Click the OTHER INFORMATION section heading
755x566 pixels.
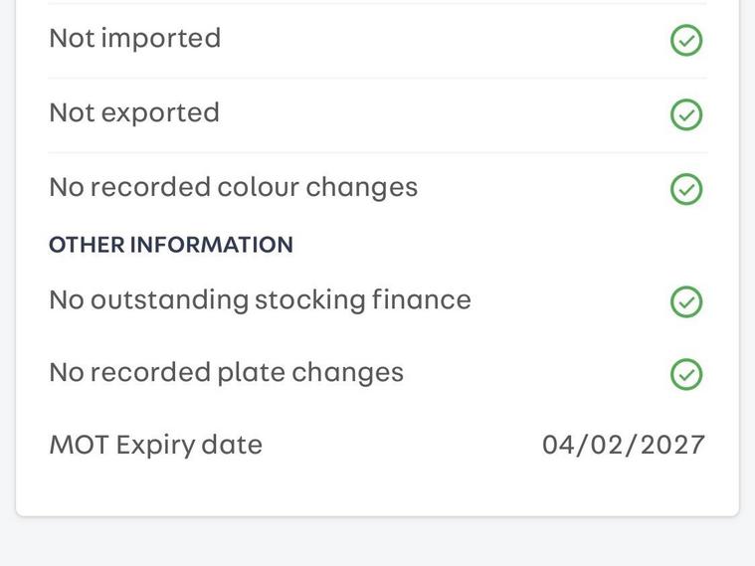click(x=171, y=245)
